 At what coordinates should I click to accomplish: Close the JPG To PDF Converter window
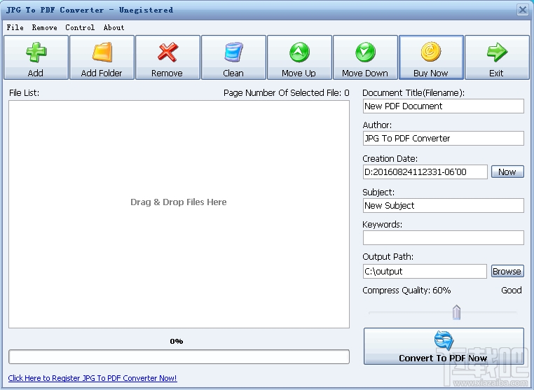pos(522,10)
